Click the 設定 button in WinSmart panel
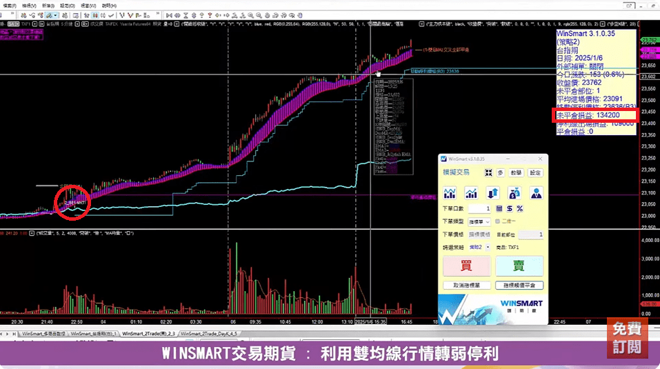The height and width of the screenshot is (369, 660). (535, 172)
